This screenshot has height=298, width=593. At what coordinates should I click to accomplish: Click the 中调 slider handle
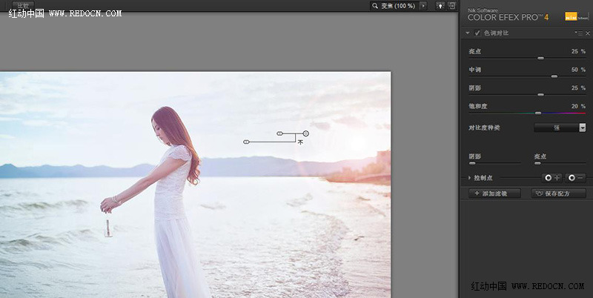554,76
